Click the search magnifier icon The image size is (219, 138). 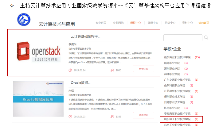[206, 38]
